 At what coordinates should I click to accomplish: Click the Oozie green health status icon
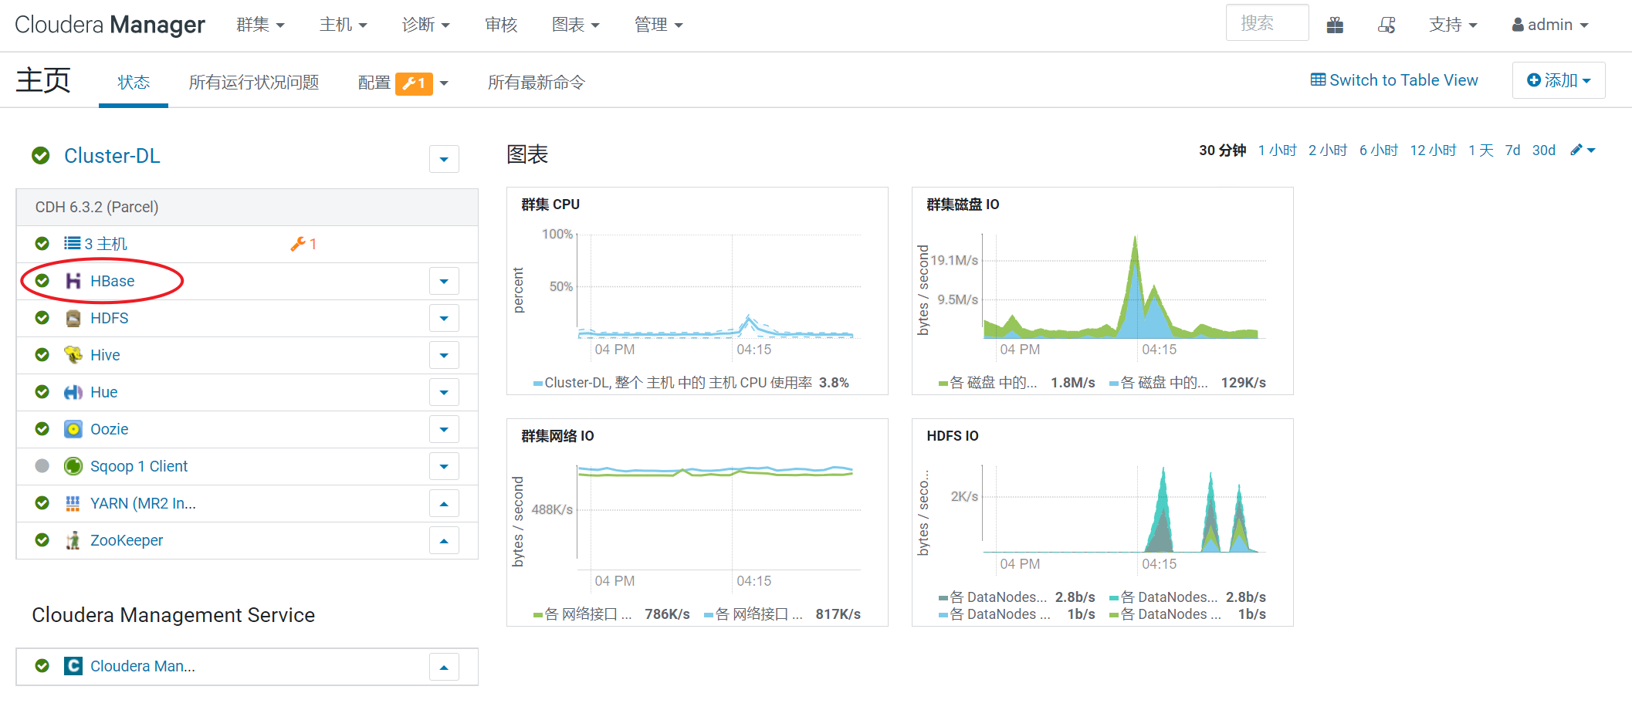(x=42, y=429)
